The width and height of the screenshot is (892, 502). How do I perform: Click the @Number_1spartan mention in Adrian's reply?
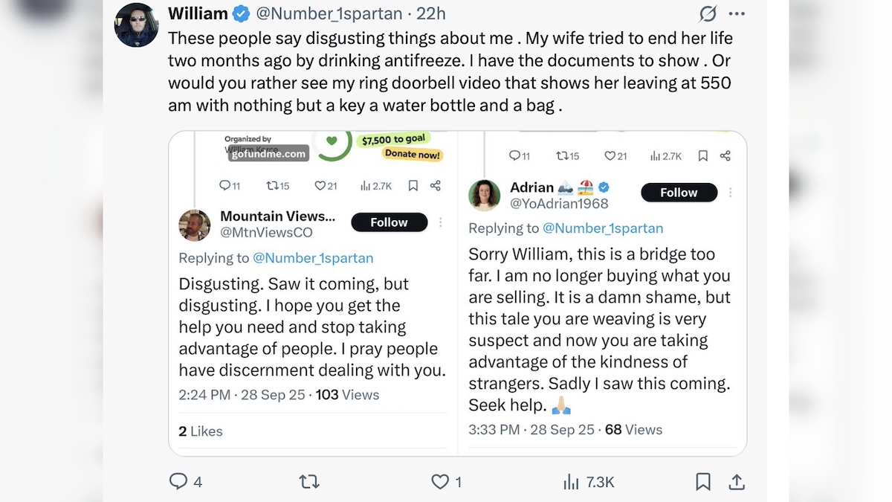pyautogui.click(x=603, y=228)
